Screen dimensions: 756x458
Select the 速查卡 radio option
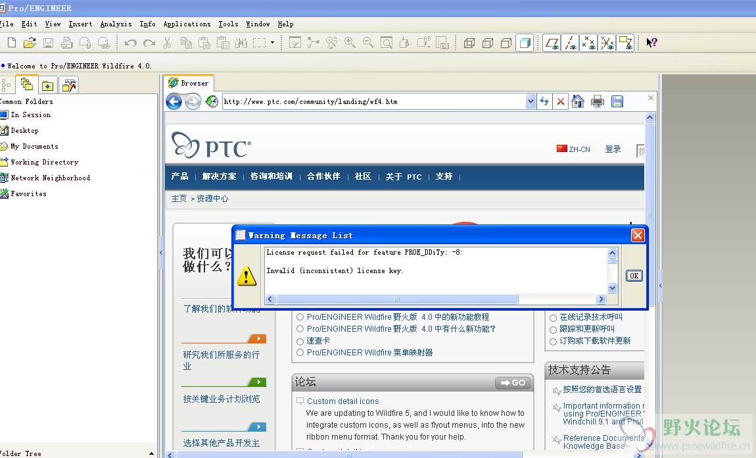click(300, 341)
